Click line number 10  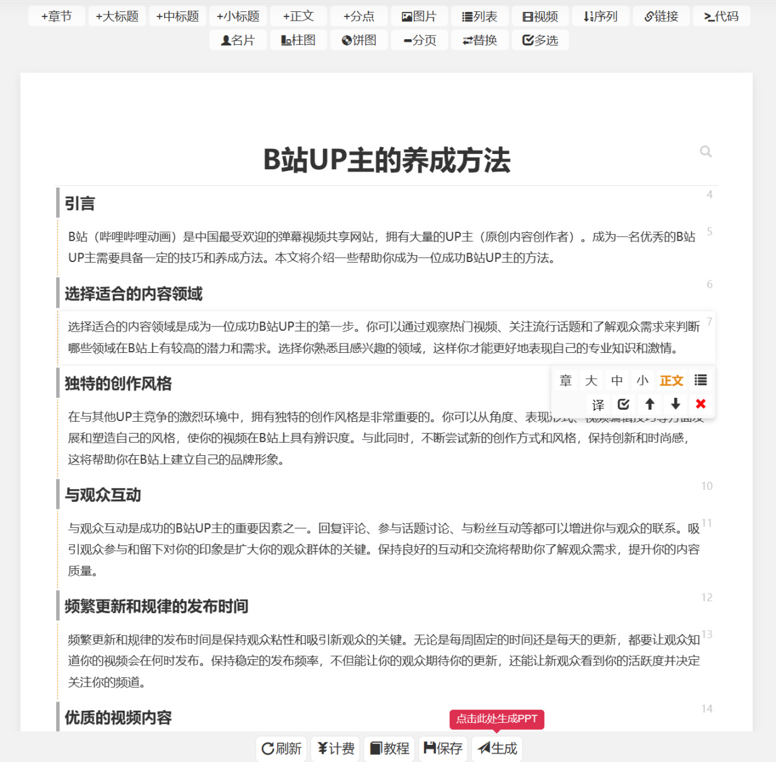pos(707,486)
